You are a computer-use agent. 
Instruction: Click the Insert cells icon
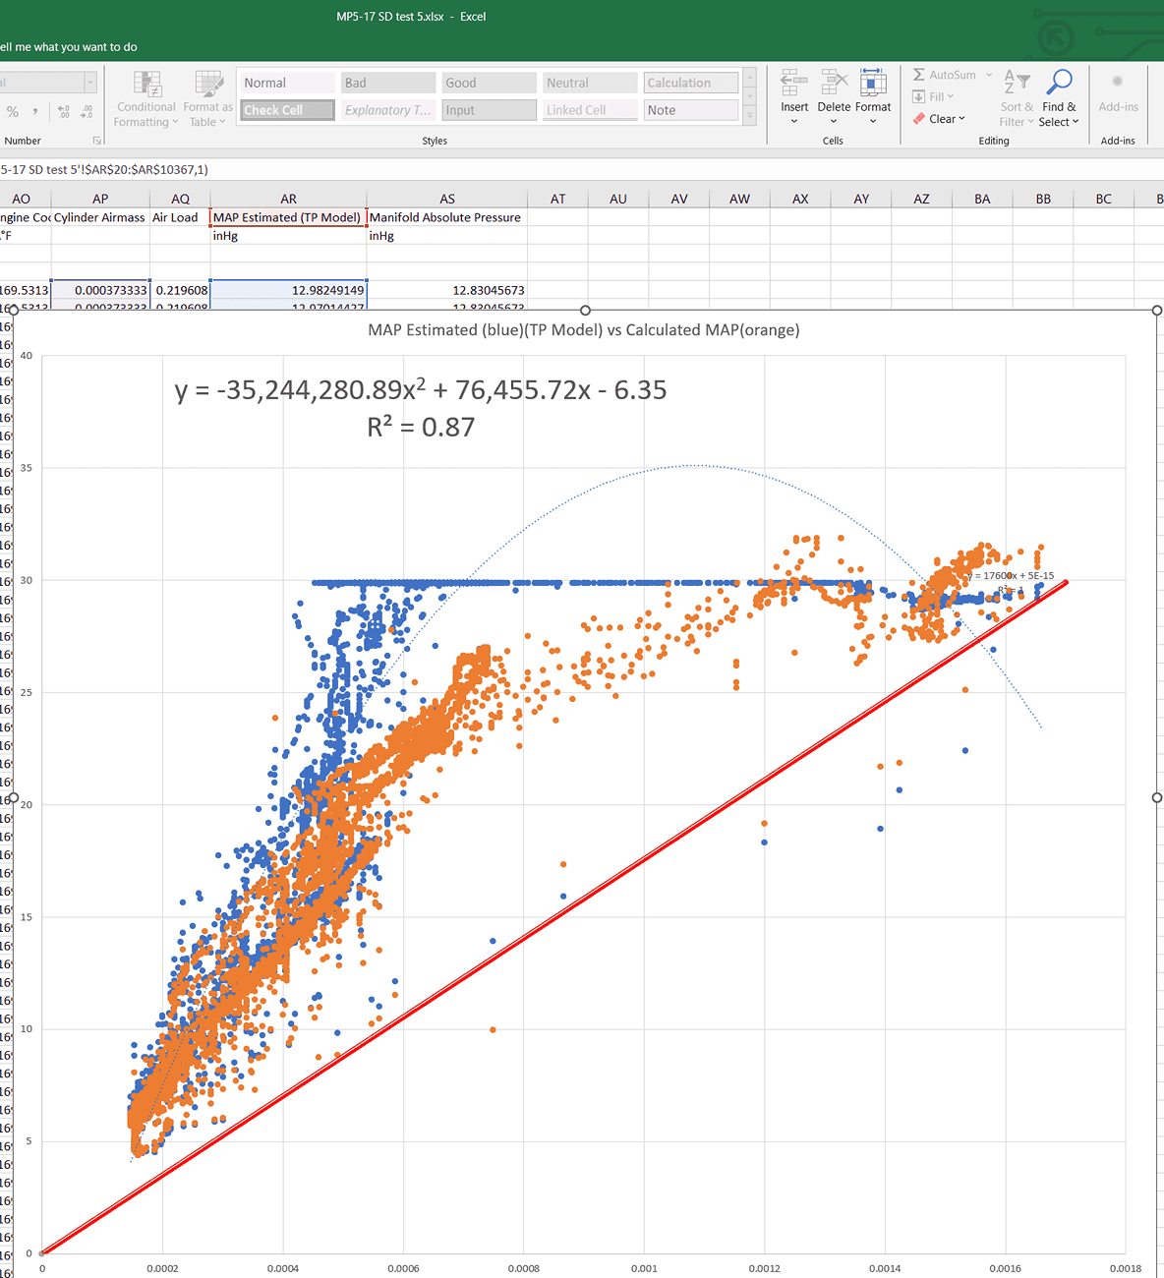(794, 83)
